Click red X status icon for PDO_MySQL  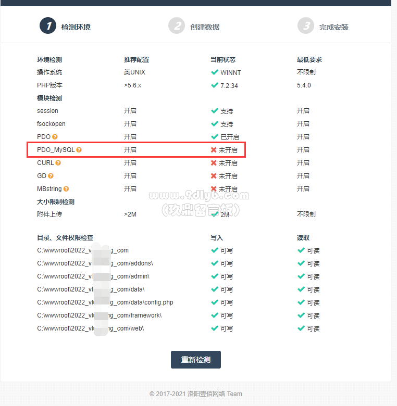214,150
